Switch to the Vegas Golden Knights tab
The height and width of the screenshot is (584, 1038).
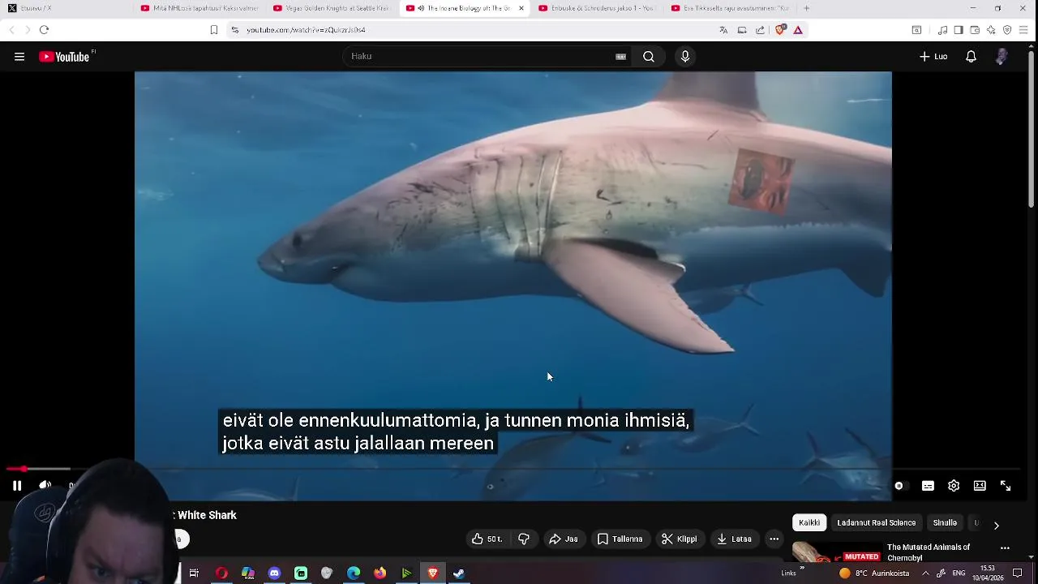coord(332,8)
